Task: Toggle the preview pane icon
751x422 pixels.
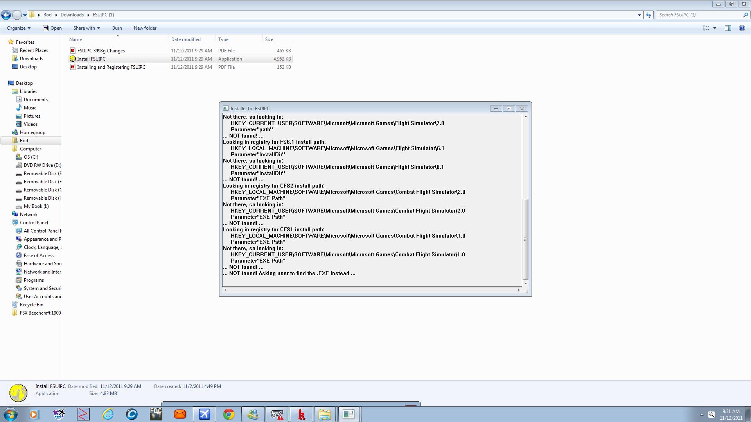Action: point(728,28)
